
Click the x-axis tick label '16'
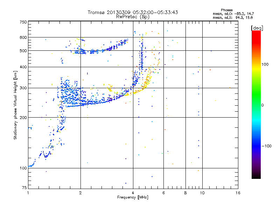tap(238, 193)
